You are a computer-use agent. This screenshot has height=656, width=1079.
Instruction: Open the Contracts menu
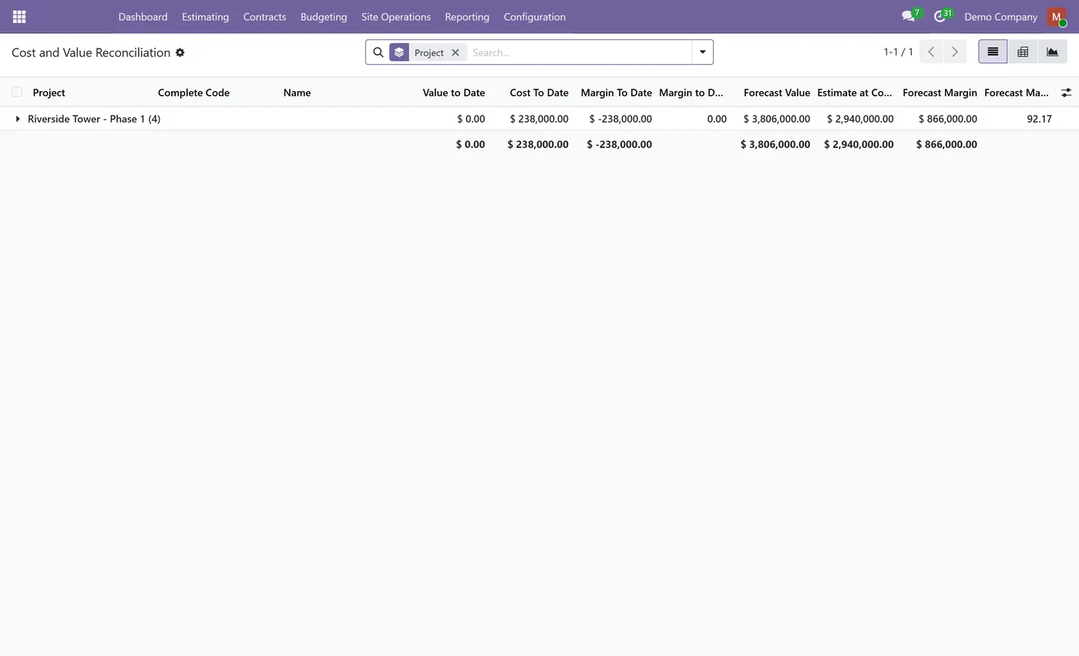pyautogui.click(x=264, y=16)
